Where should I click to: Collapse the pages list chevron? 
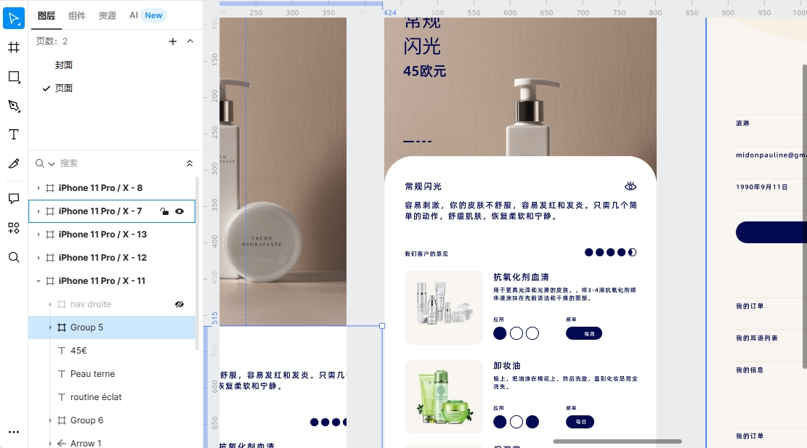(190, 41)
